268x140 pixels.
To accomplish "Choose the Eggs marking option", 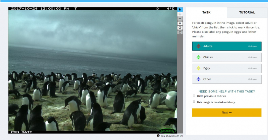I will pos(227,68).
